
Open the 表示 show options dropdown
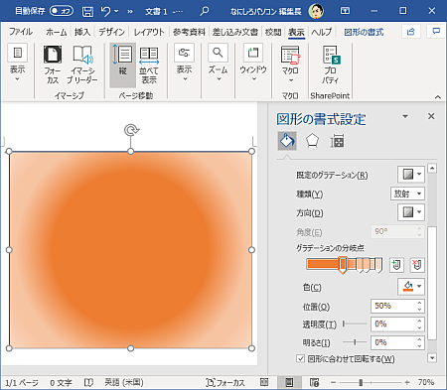point(184,63)
